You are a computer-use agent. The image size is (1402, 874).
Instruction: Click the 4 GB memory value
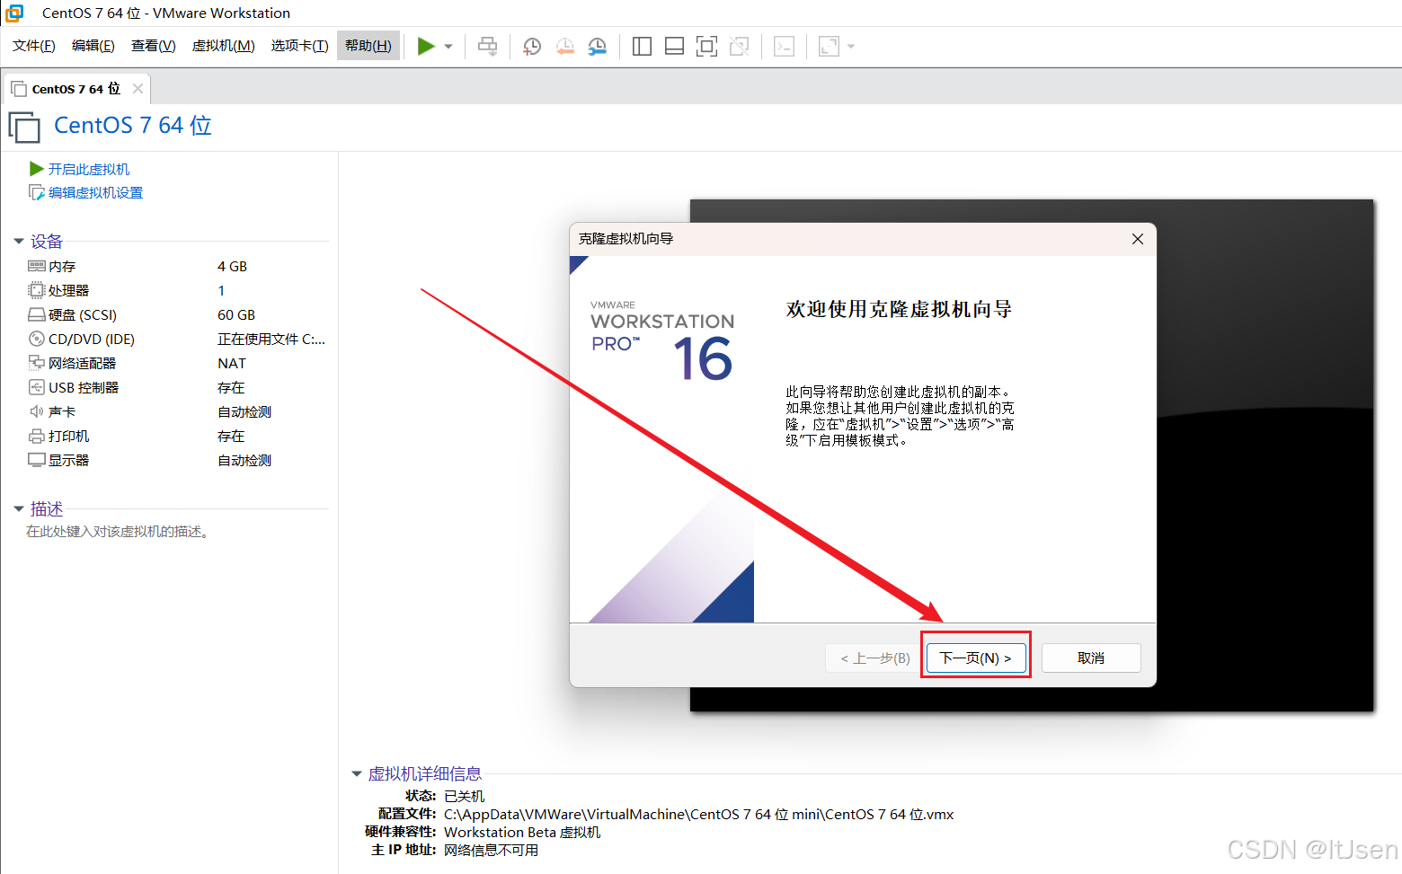click(232, 266)
